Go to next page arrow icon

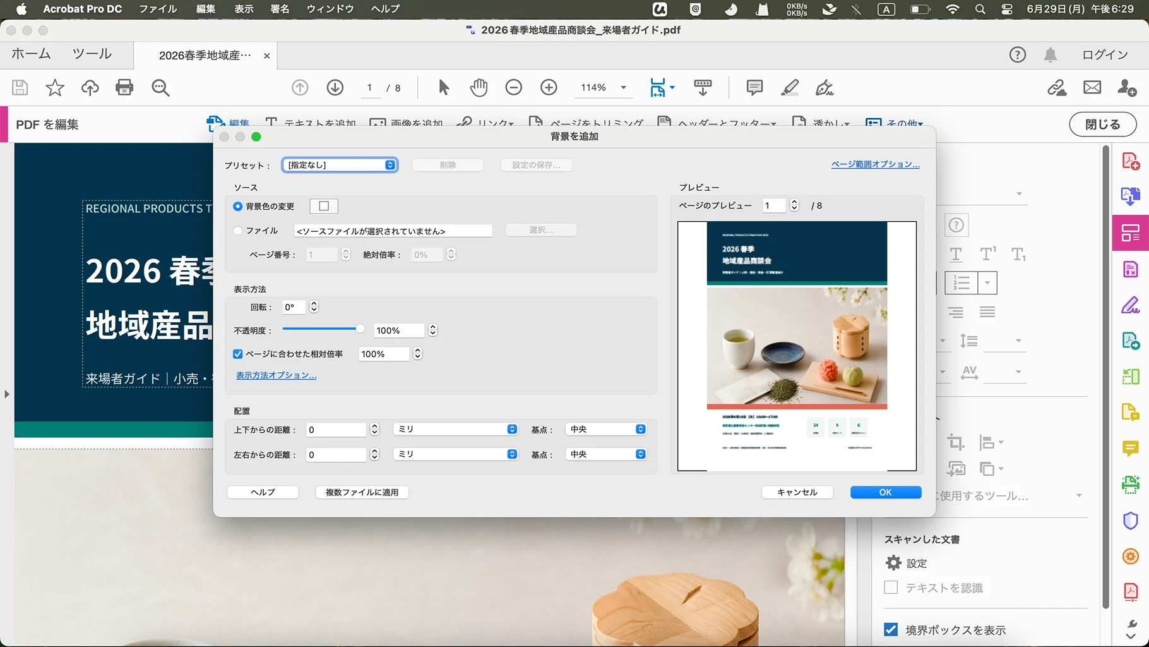pyautogui.click(x=335, y=87)
